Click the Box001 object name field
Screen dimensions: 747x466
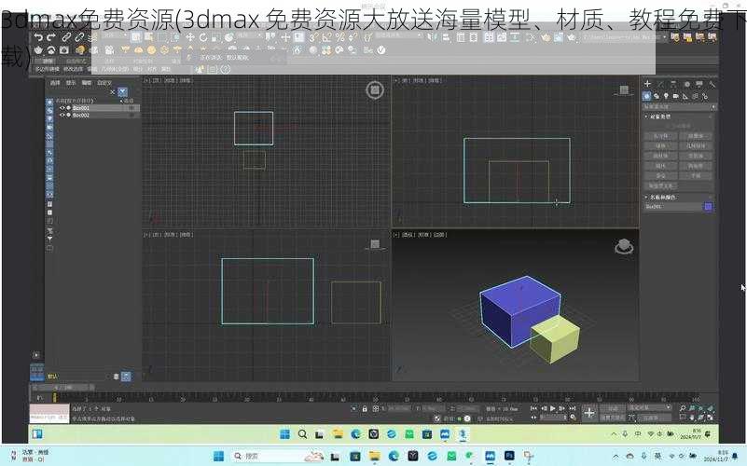point(673,206)
